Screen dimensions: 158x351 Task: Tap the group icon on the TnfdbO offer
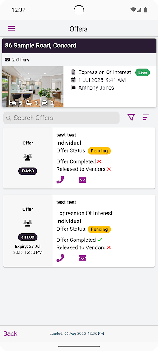pyautogui.click(x=28, y=157)
